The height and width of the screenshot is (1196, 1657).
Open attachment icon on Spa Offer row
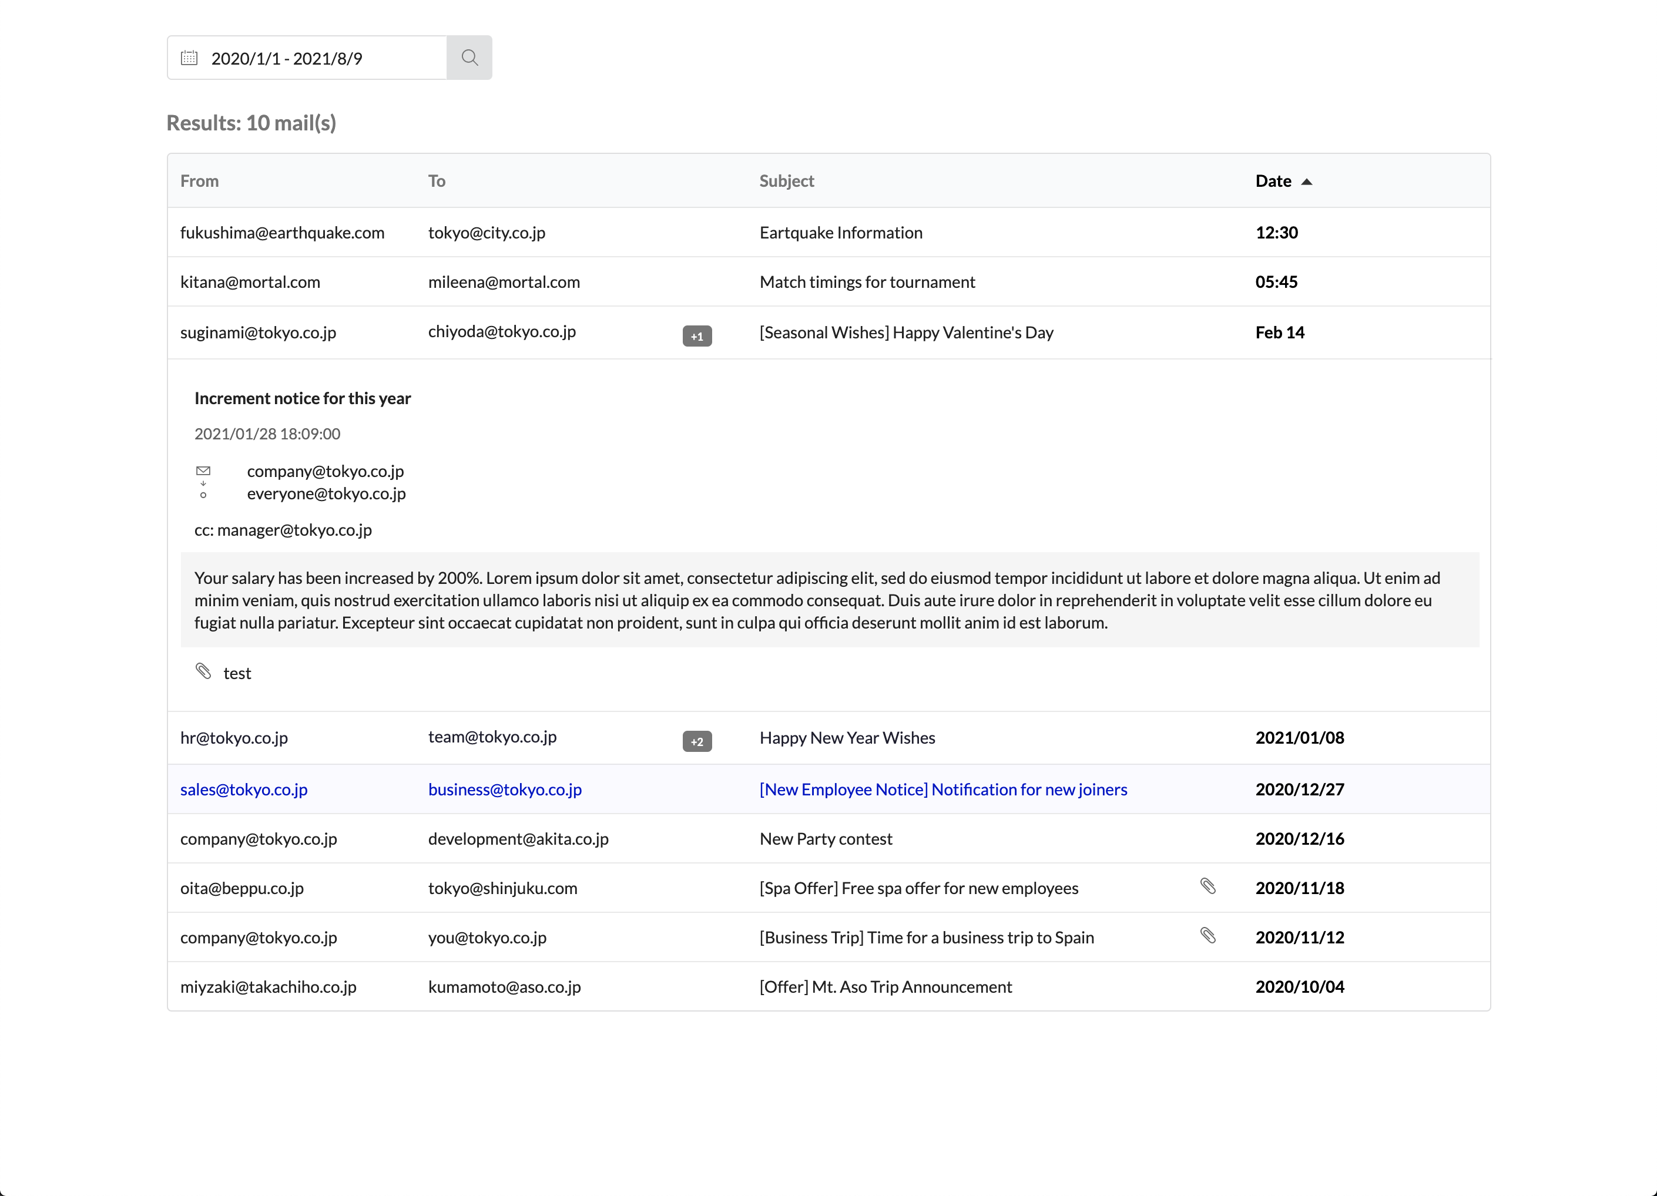1207,886
